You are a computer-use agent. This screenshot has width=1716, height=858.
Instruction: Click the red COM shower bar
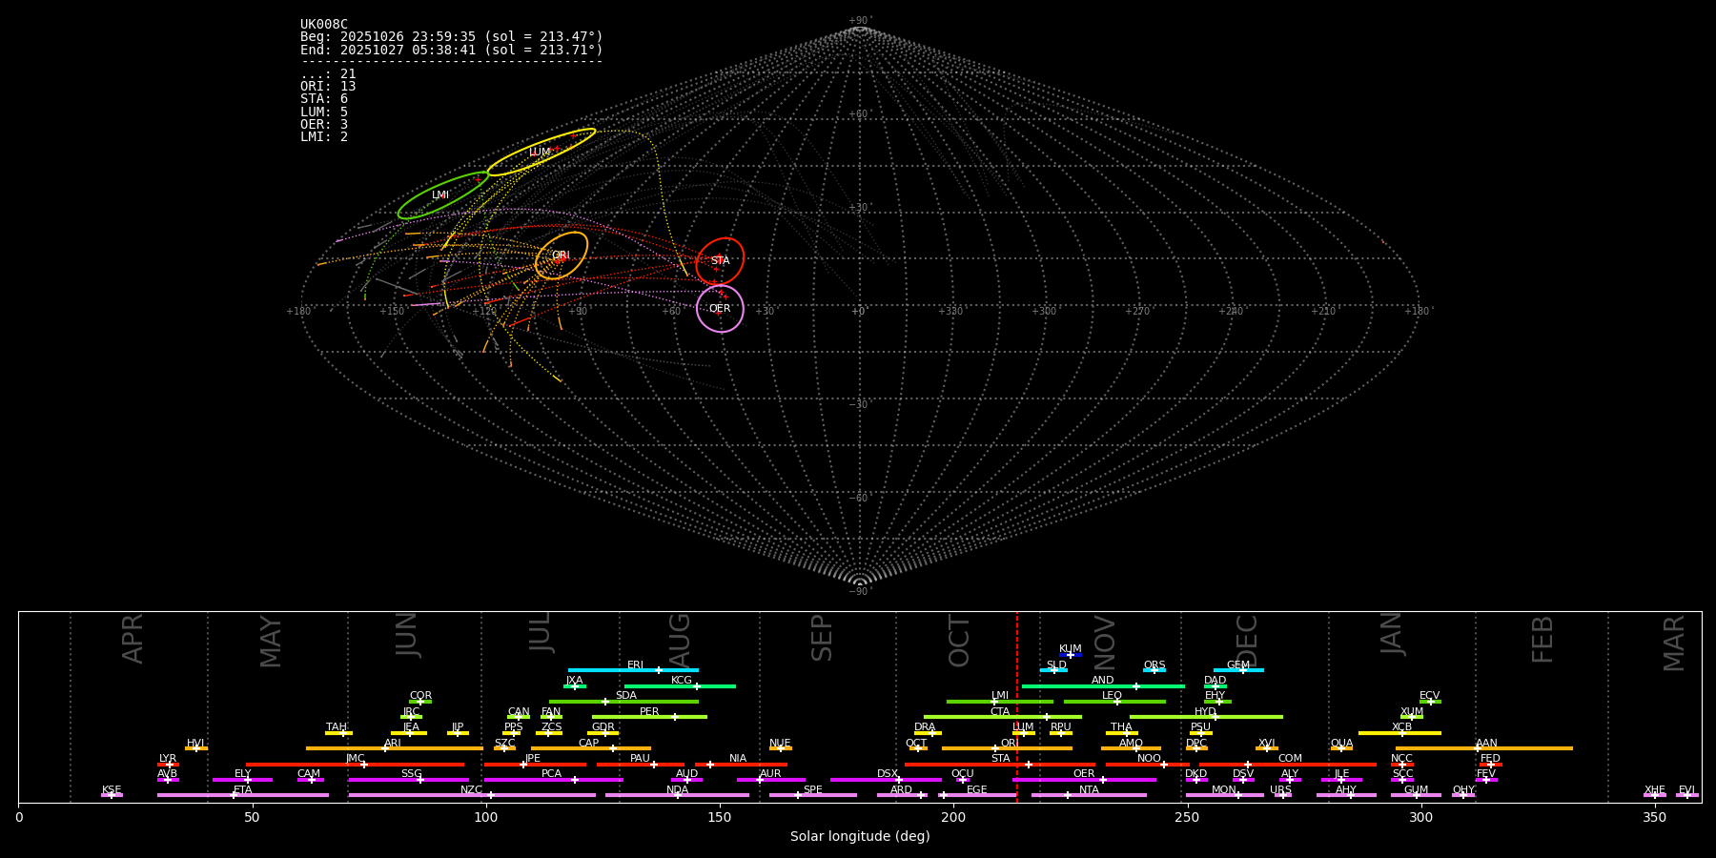1288,765
